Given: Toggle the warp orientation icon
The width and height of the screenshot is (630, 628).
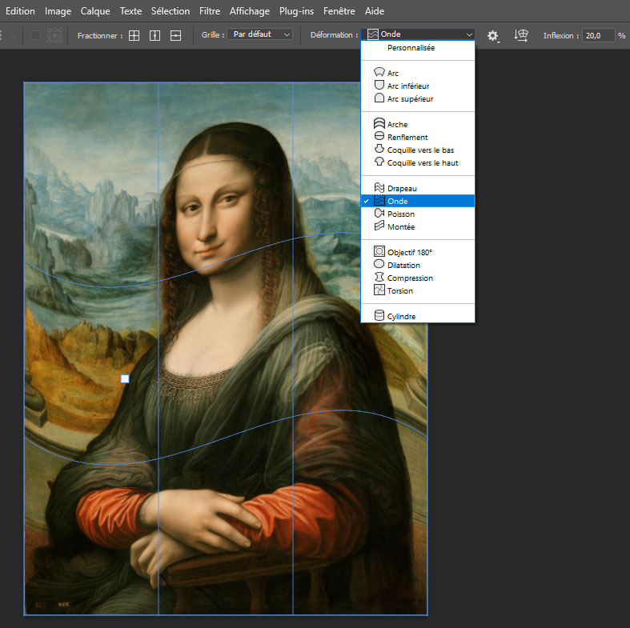Looking at the screenshot, I should (521, 35).
